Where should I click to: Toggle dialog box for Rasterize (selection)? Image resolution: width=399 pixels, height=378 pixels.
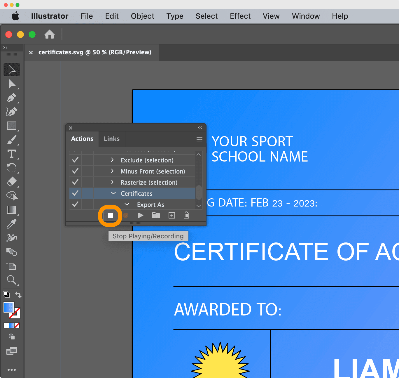point(87,182)
